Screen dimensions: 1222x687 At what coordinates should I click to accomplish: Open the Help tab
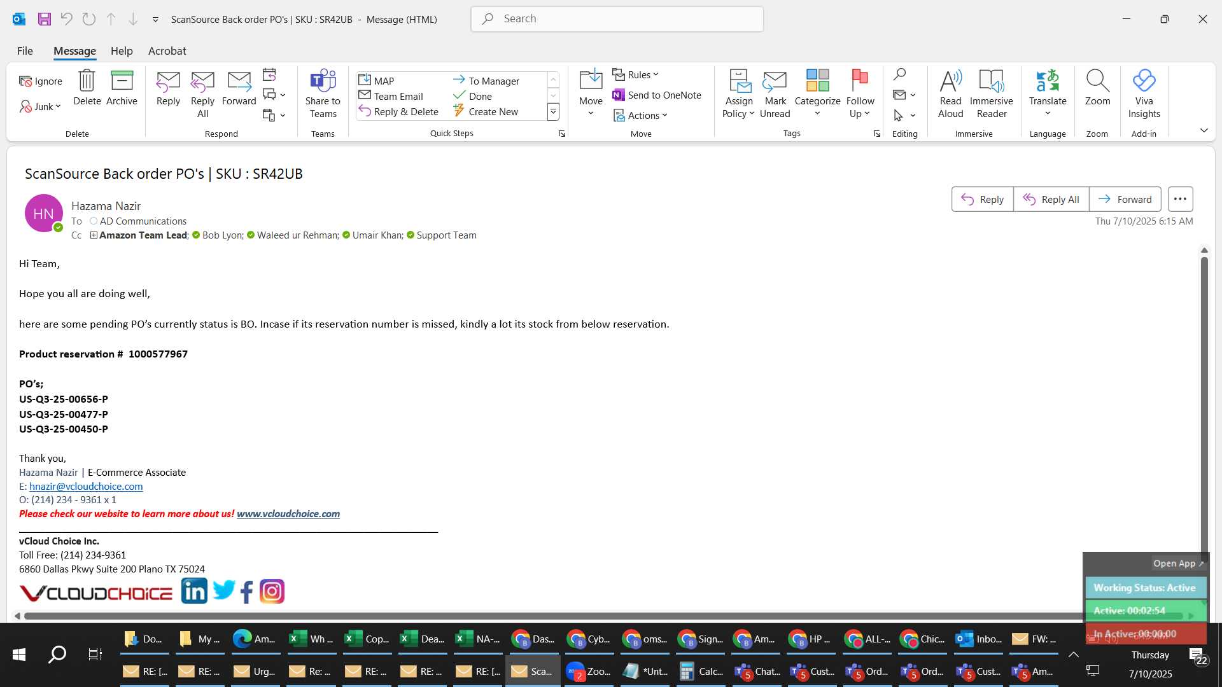click(x=122, y=51)
